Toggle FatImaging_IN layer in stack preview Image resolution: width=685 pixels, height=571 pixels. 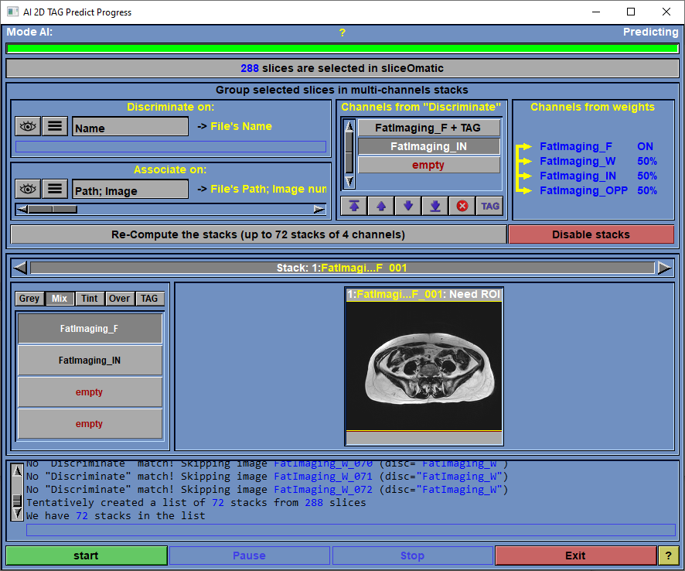[x=90, y=361]
